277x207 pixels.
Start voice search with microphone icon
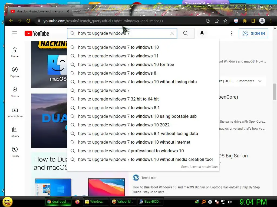point(202,33)
